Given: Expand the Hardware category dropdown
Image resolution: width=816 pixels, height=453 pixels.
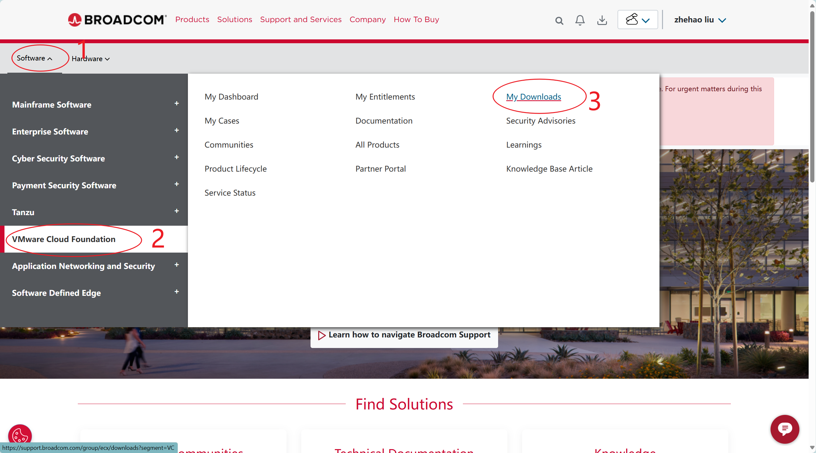Looking at the screenshot, I should [91, 58].
